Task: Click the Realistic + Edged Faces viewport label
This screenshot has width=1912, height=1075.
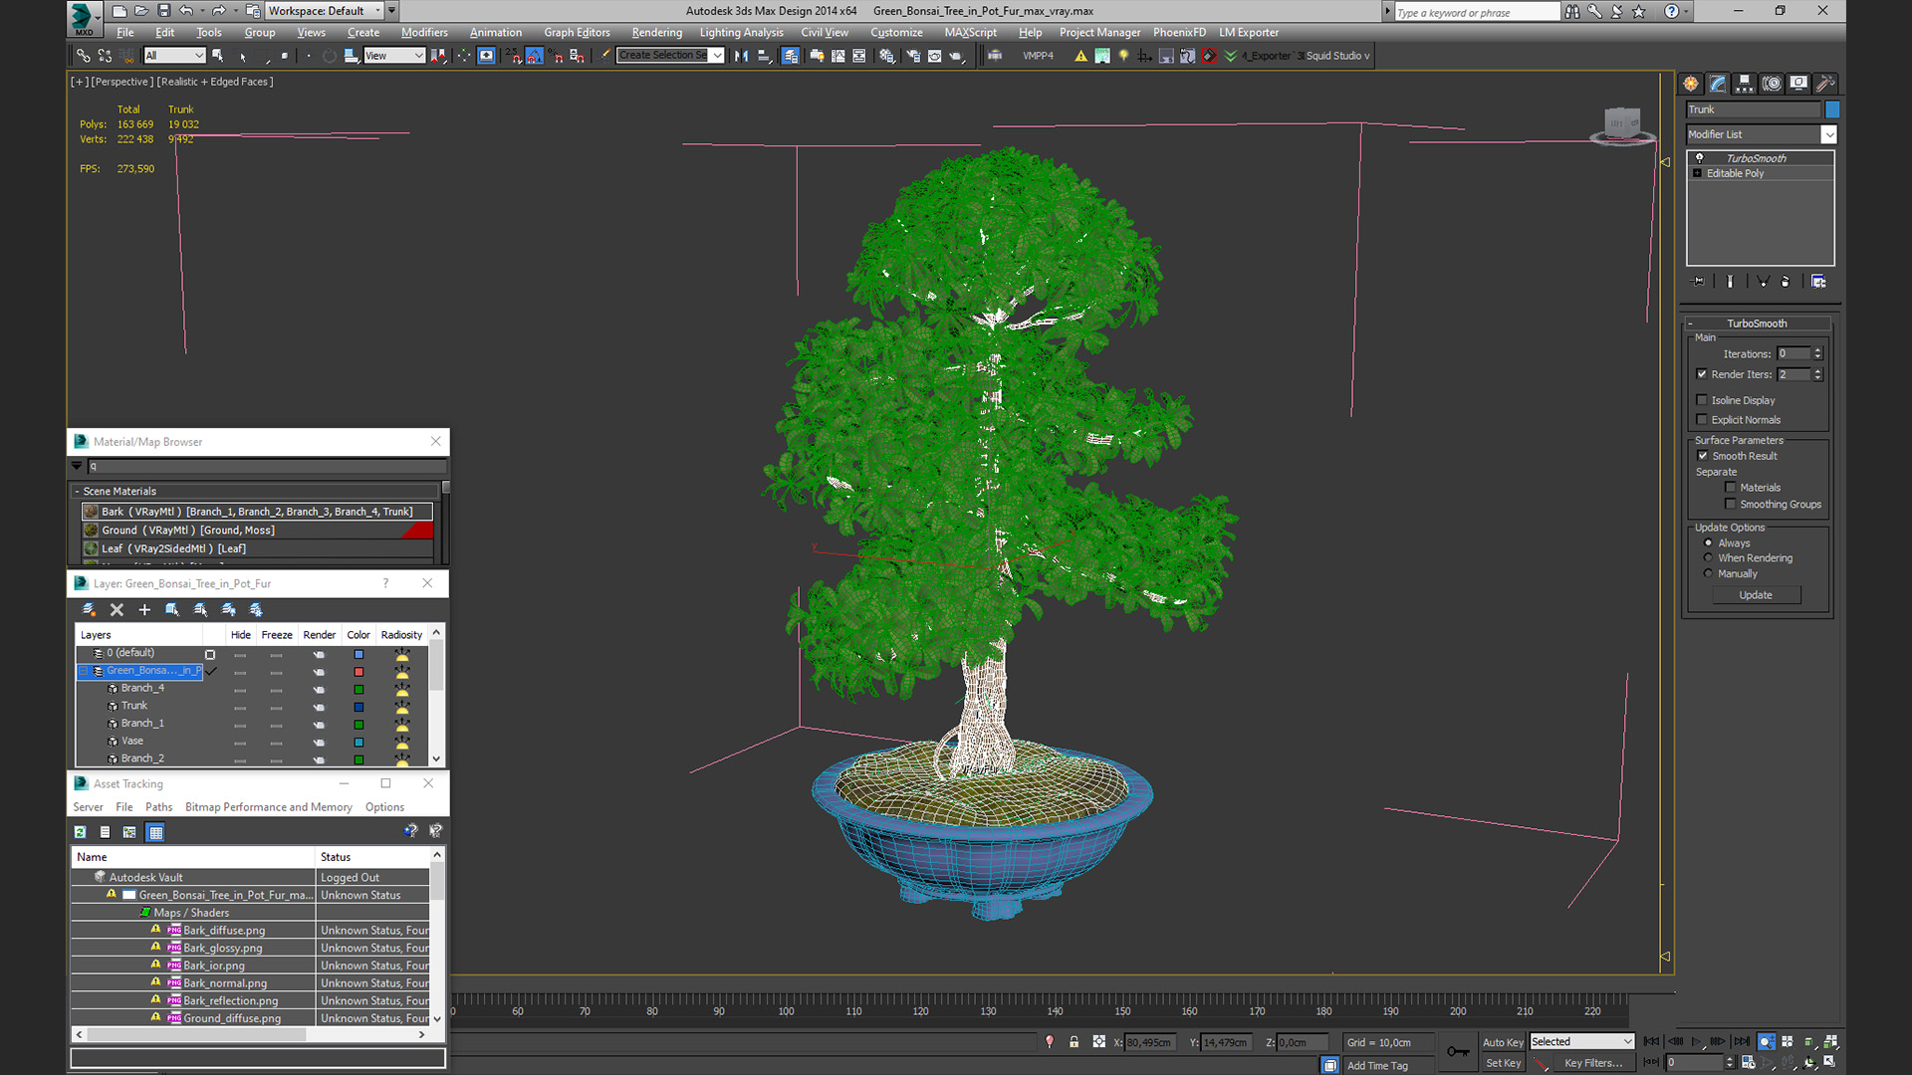Action: [215, 82]
